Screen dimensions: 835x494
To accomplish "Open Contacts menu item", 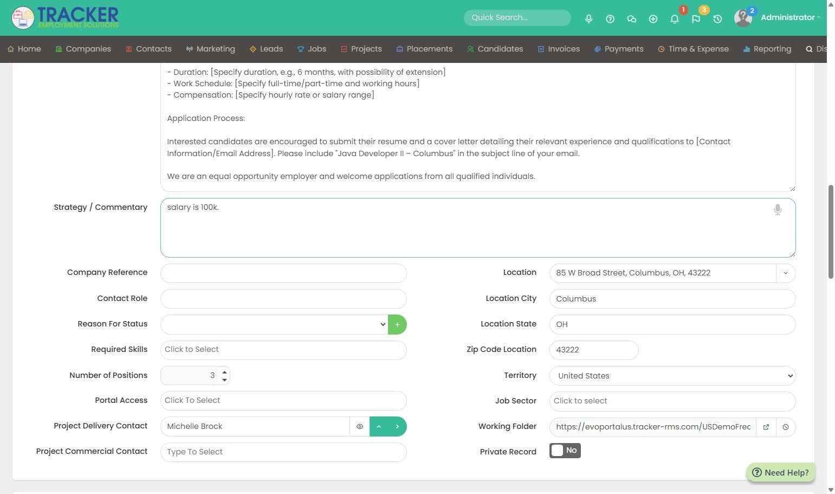I will pyautogui.click(x=148, y=49).
